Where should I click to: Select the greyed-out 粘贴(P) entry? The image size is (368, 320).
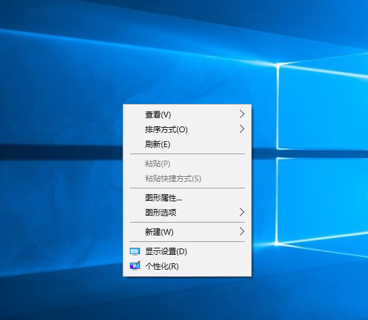pos(187,163)
